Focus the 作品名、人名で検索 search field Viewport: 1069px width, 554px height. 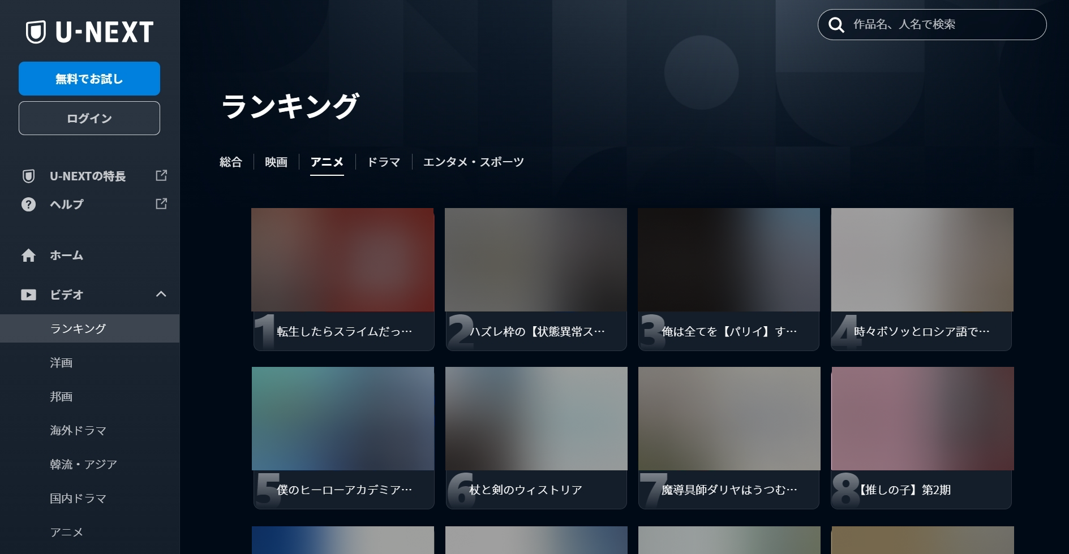point(932,24)
